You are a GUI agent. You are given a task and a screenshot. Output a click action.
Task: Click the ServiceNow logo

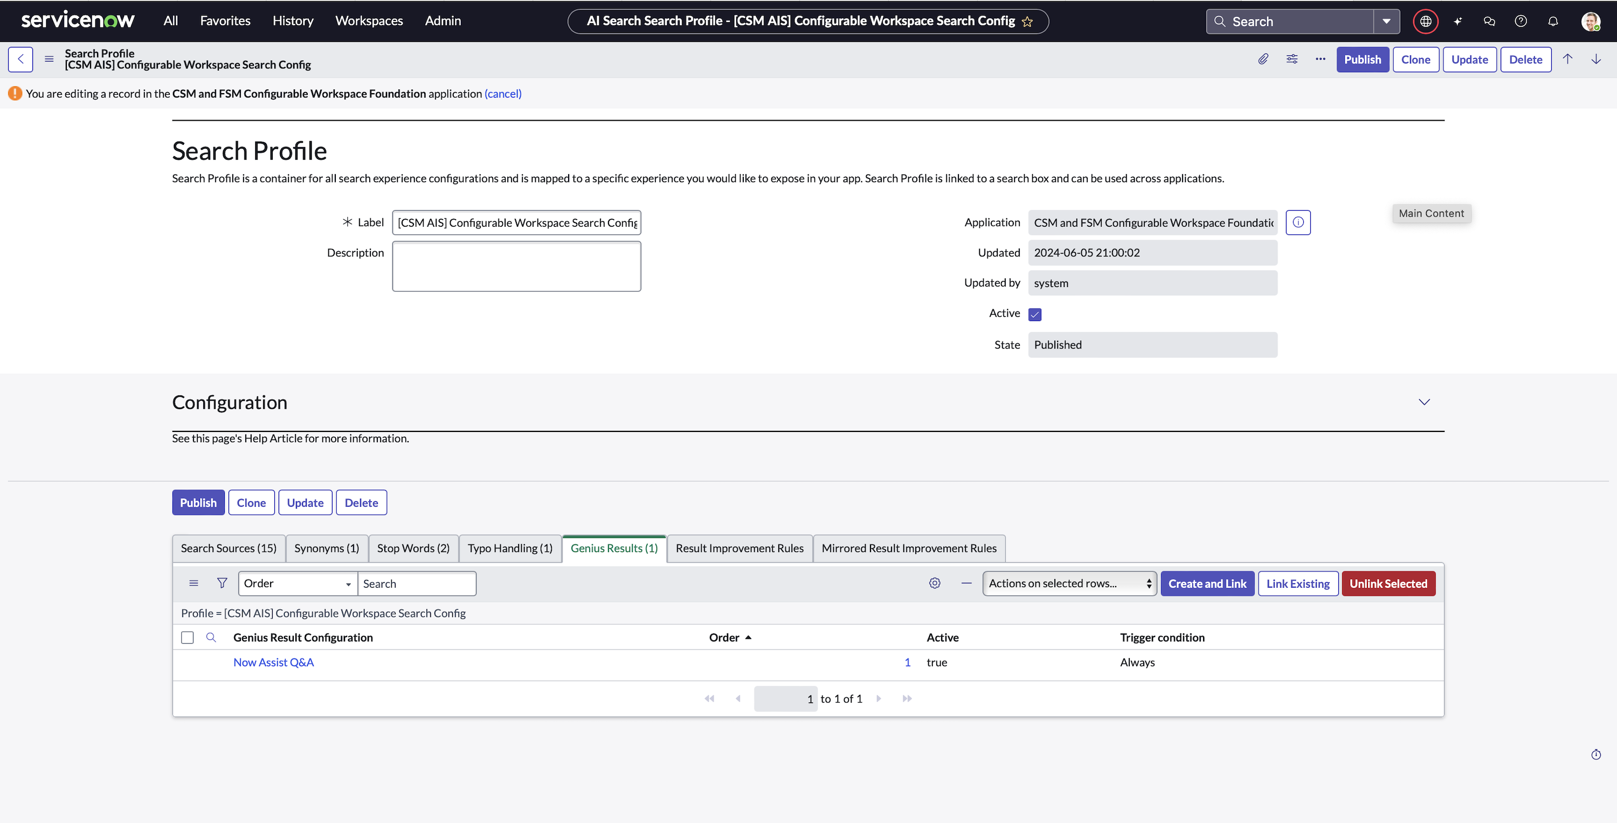(x=78, y=20)
